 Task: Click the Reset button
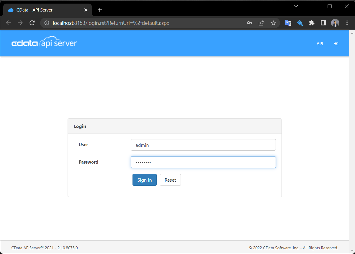click(x=170, y=180)
